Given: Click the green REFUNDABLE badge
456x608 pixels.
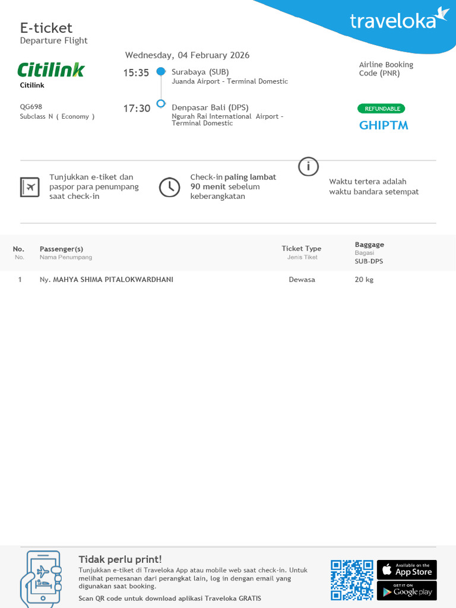Looking at the screenshot, I should (381, 109).
